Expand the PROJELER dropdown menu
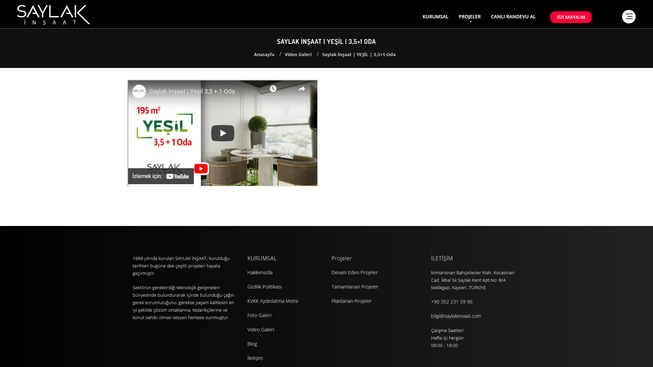 469,17
